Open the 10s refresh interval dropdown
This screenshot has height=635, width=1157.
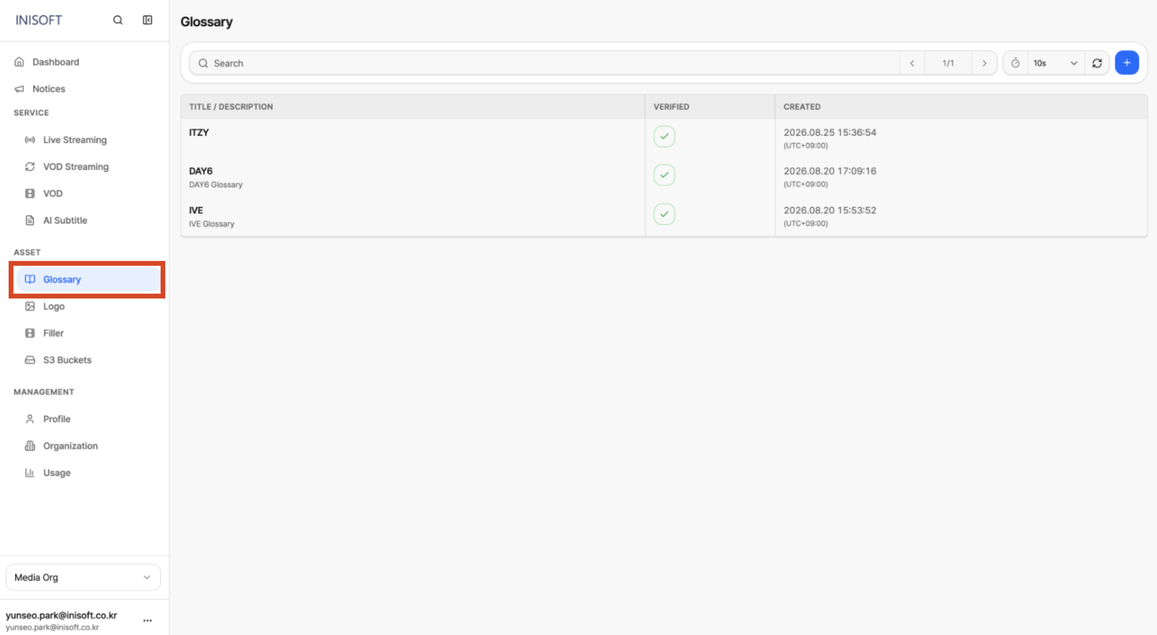[1055, 63]
